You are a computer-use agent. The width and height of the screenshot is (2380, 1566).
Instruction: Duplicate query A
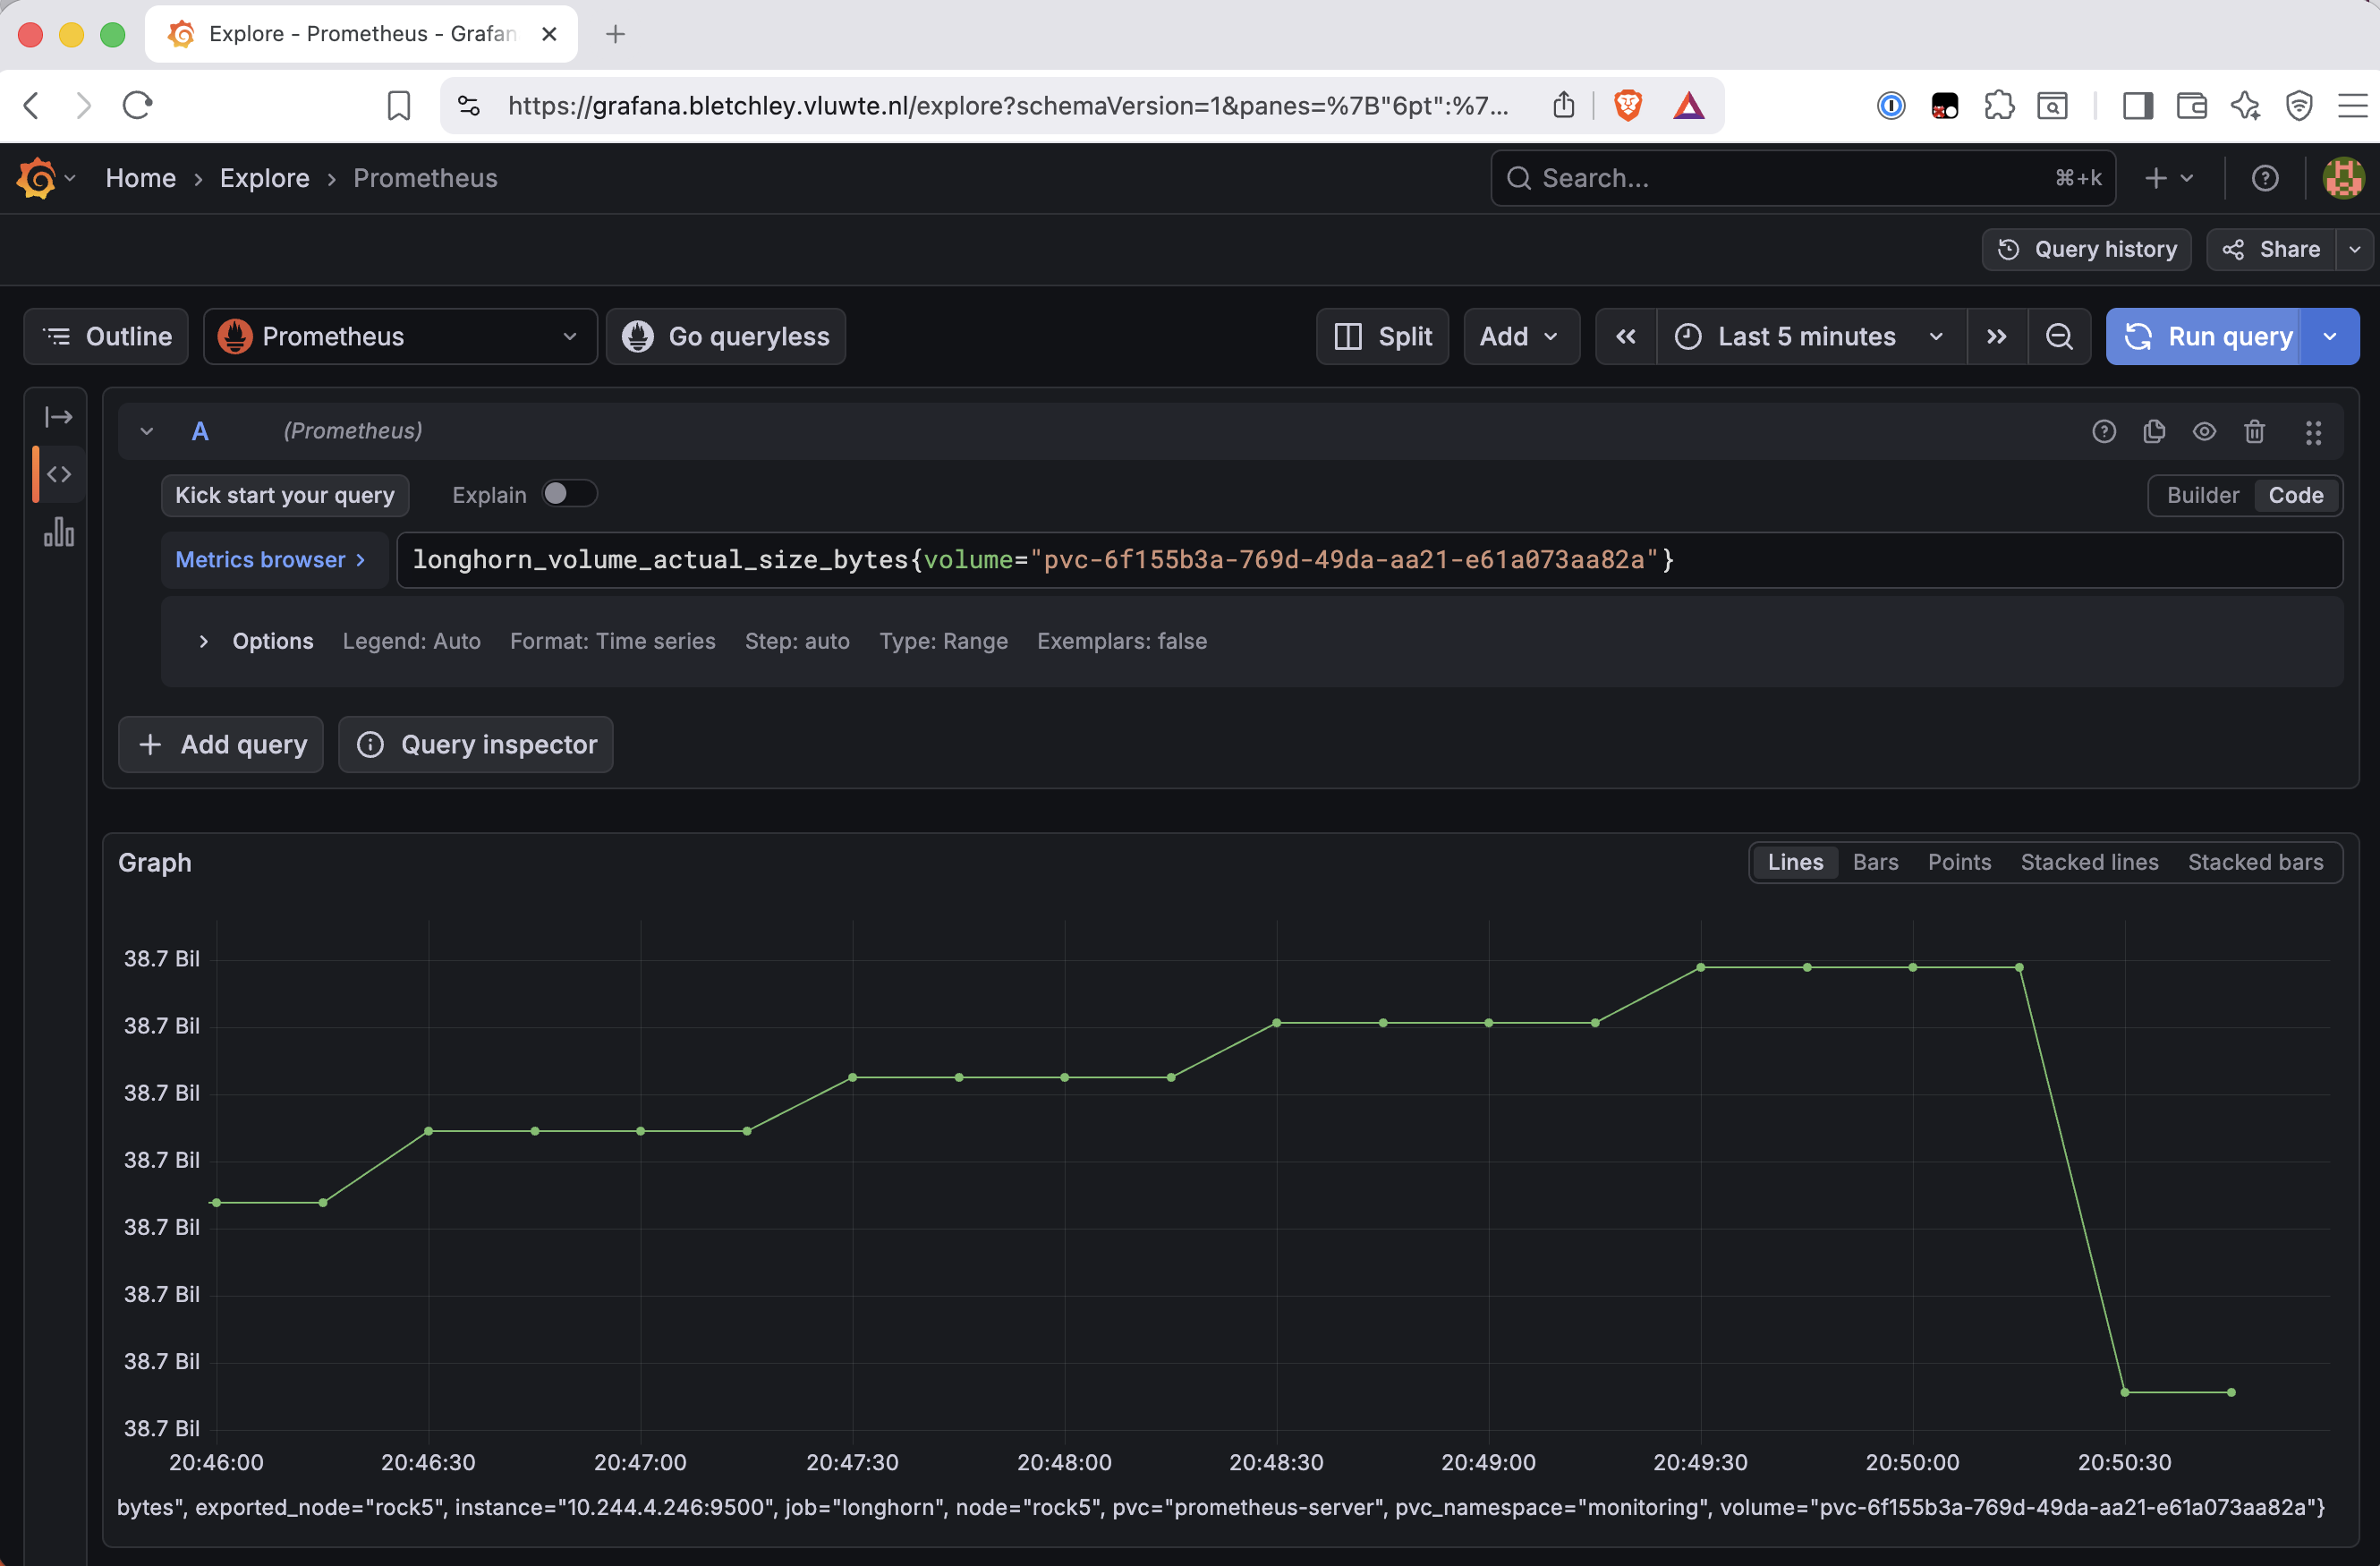[x=2154, y=431]
